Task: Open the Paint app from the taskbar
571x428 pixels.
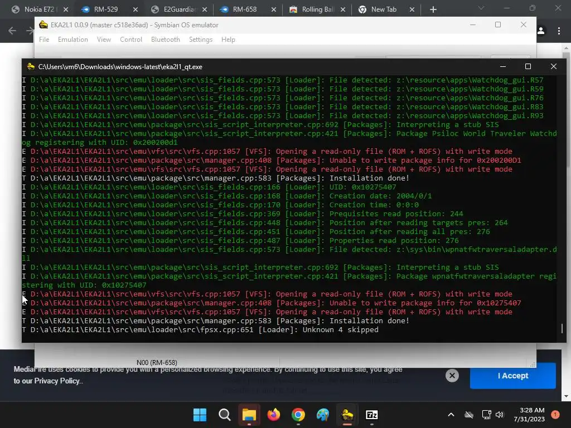Action: (x=323, y=415)
